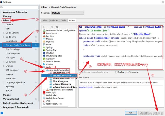
Task: Switch to the Code tab
Action: 63,21
